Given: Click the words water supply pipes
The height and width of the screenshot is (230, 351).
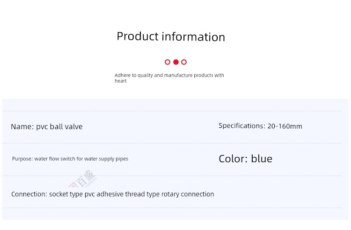Looking at the screenshot, I should [x=106, y=159].
